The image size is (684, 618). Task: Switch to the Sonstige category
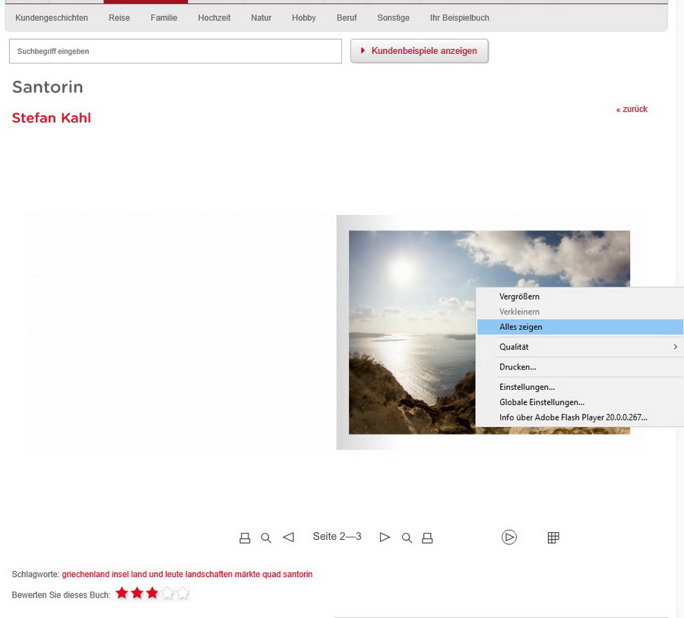pyautogui.click(x=393, y=18)
